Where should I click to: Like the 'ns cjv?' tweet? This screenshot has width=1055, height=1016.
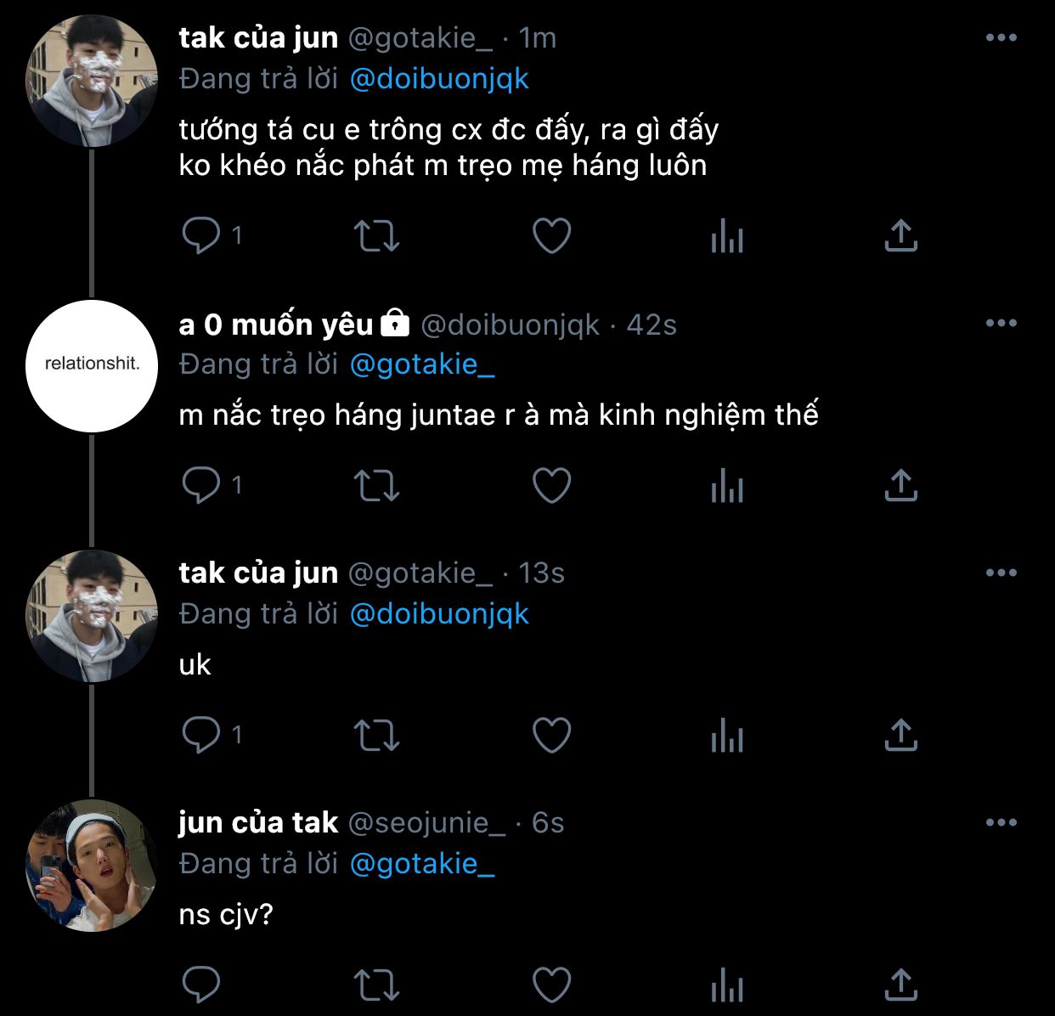pyautogui.click(x=551, y=985)
